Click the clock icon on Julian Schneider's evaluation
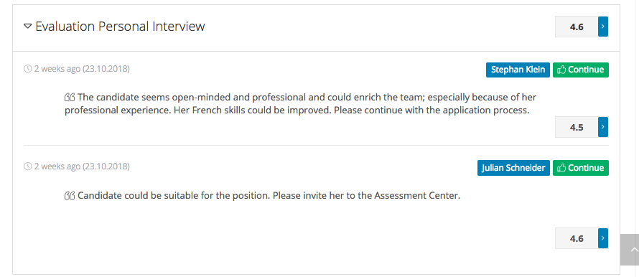 tap(28, 166)
